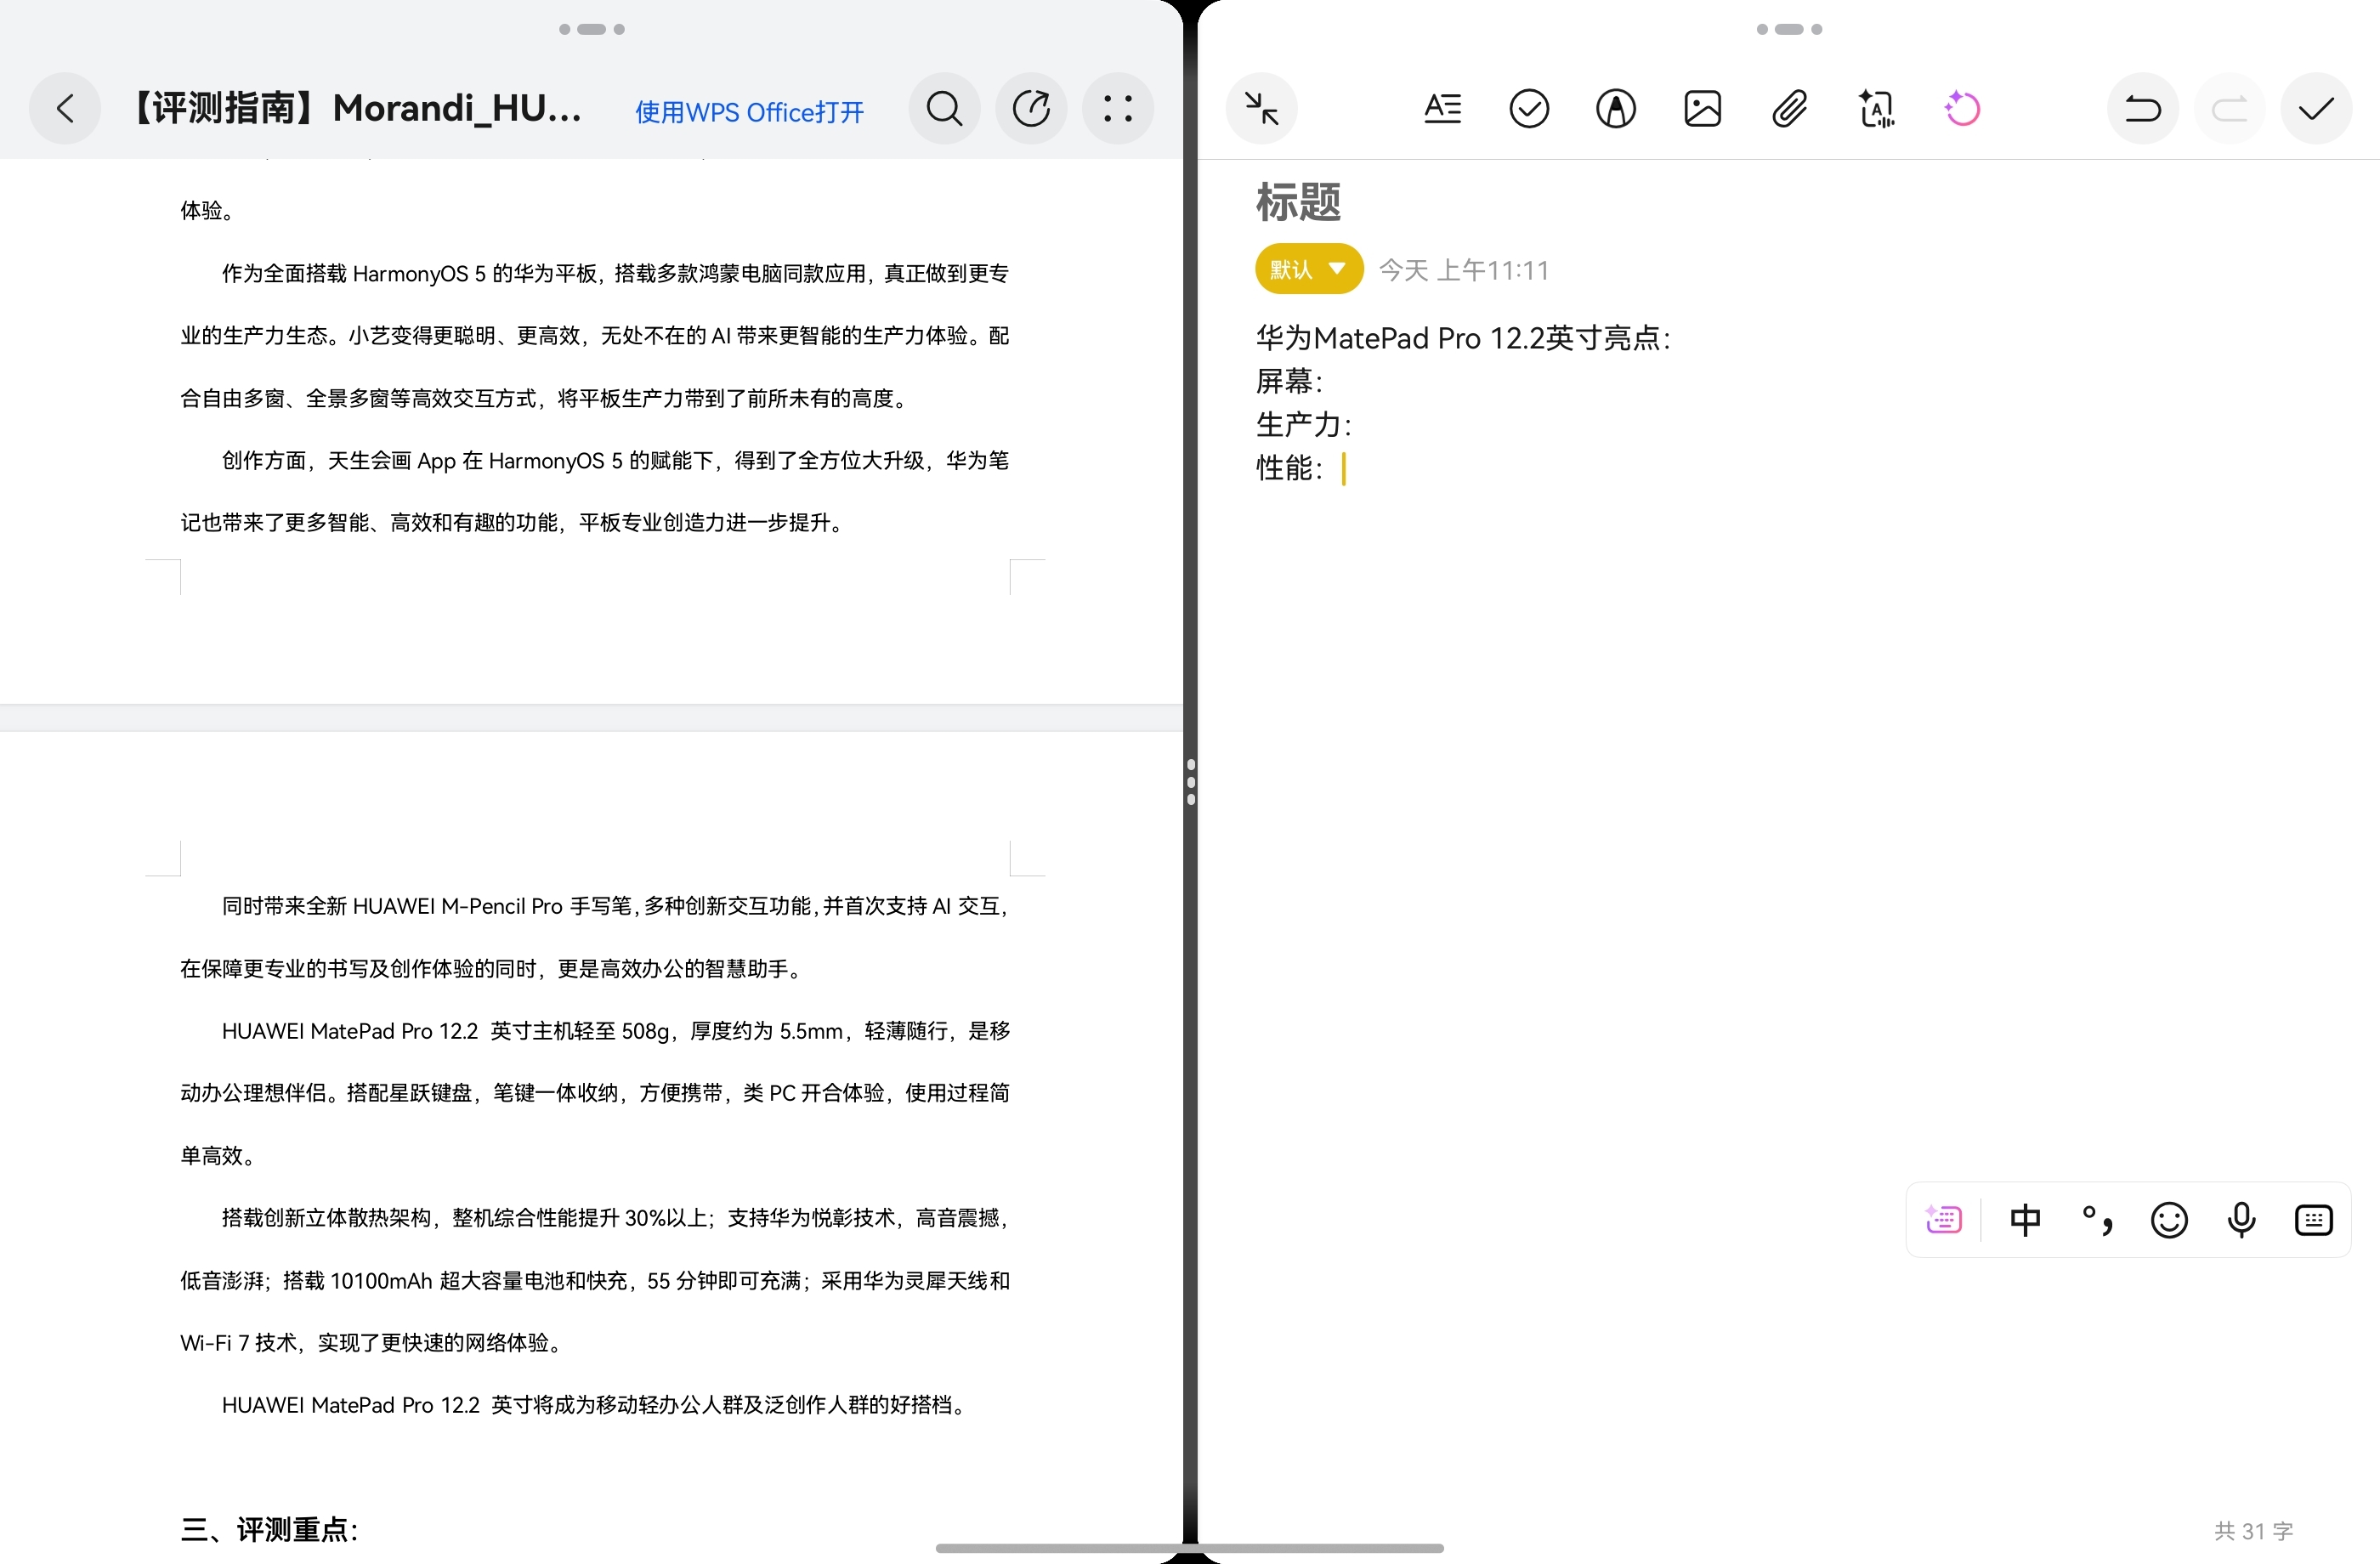
Task: Click paragraph starting 搭载创新立体散热架构
Action: [594, 1280]
